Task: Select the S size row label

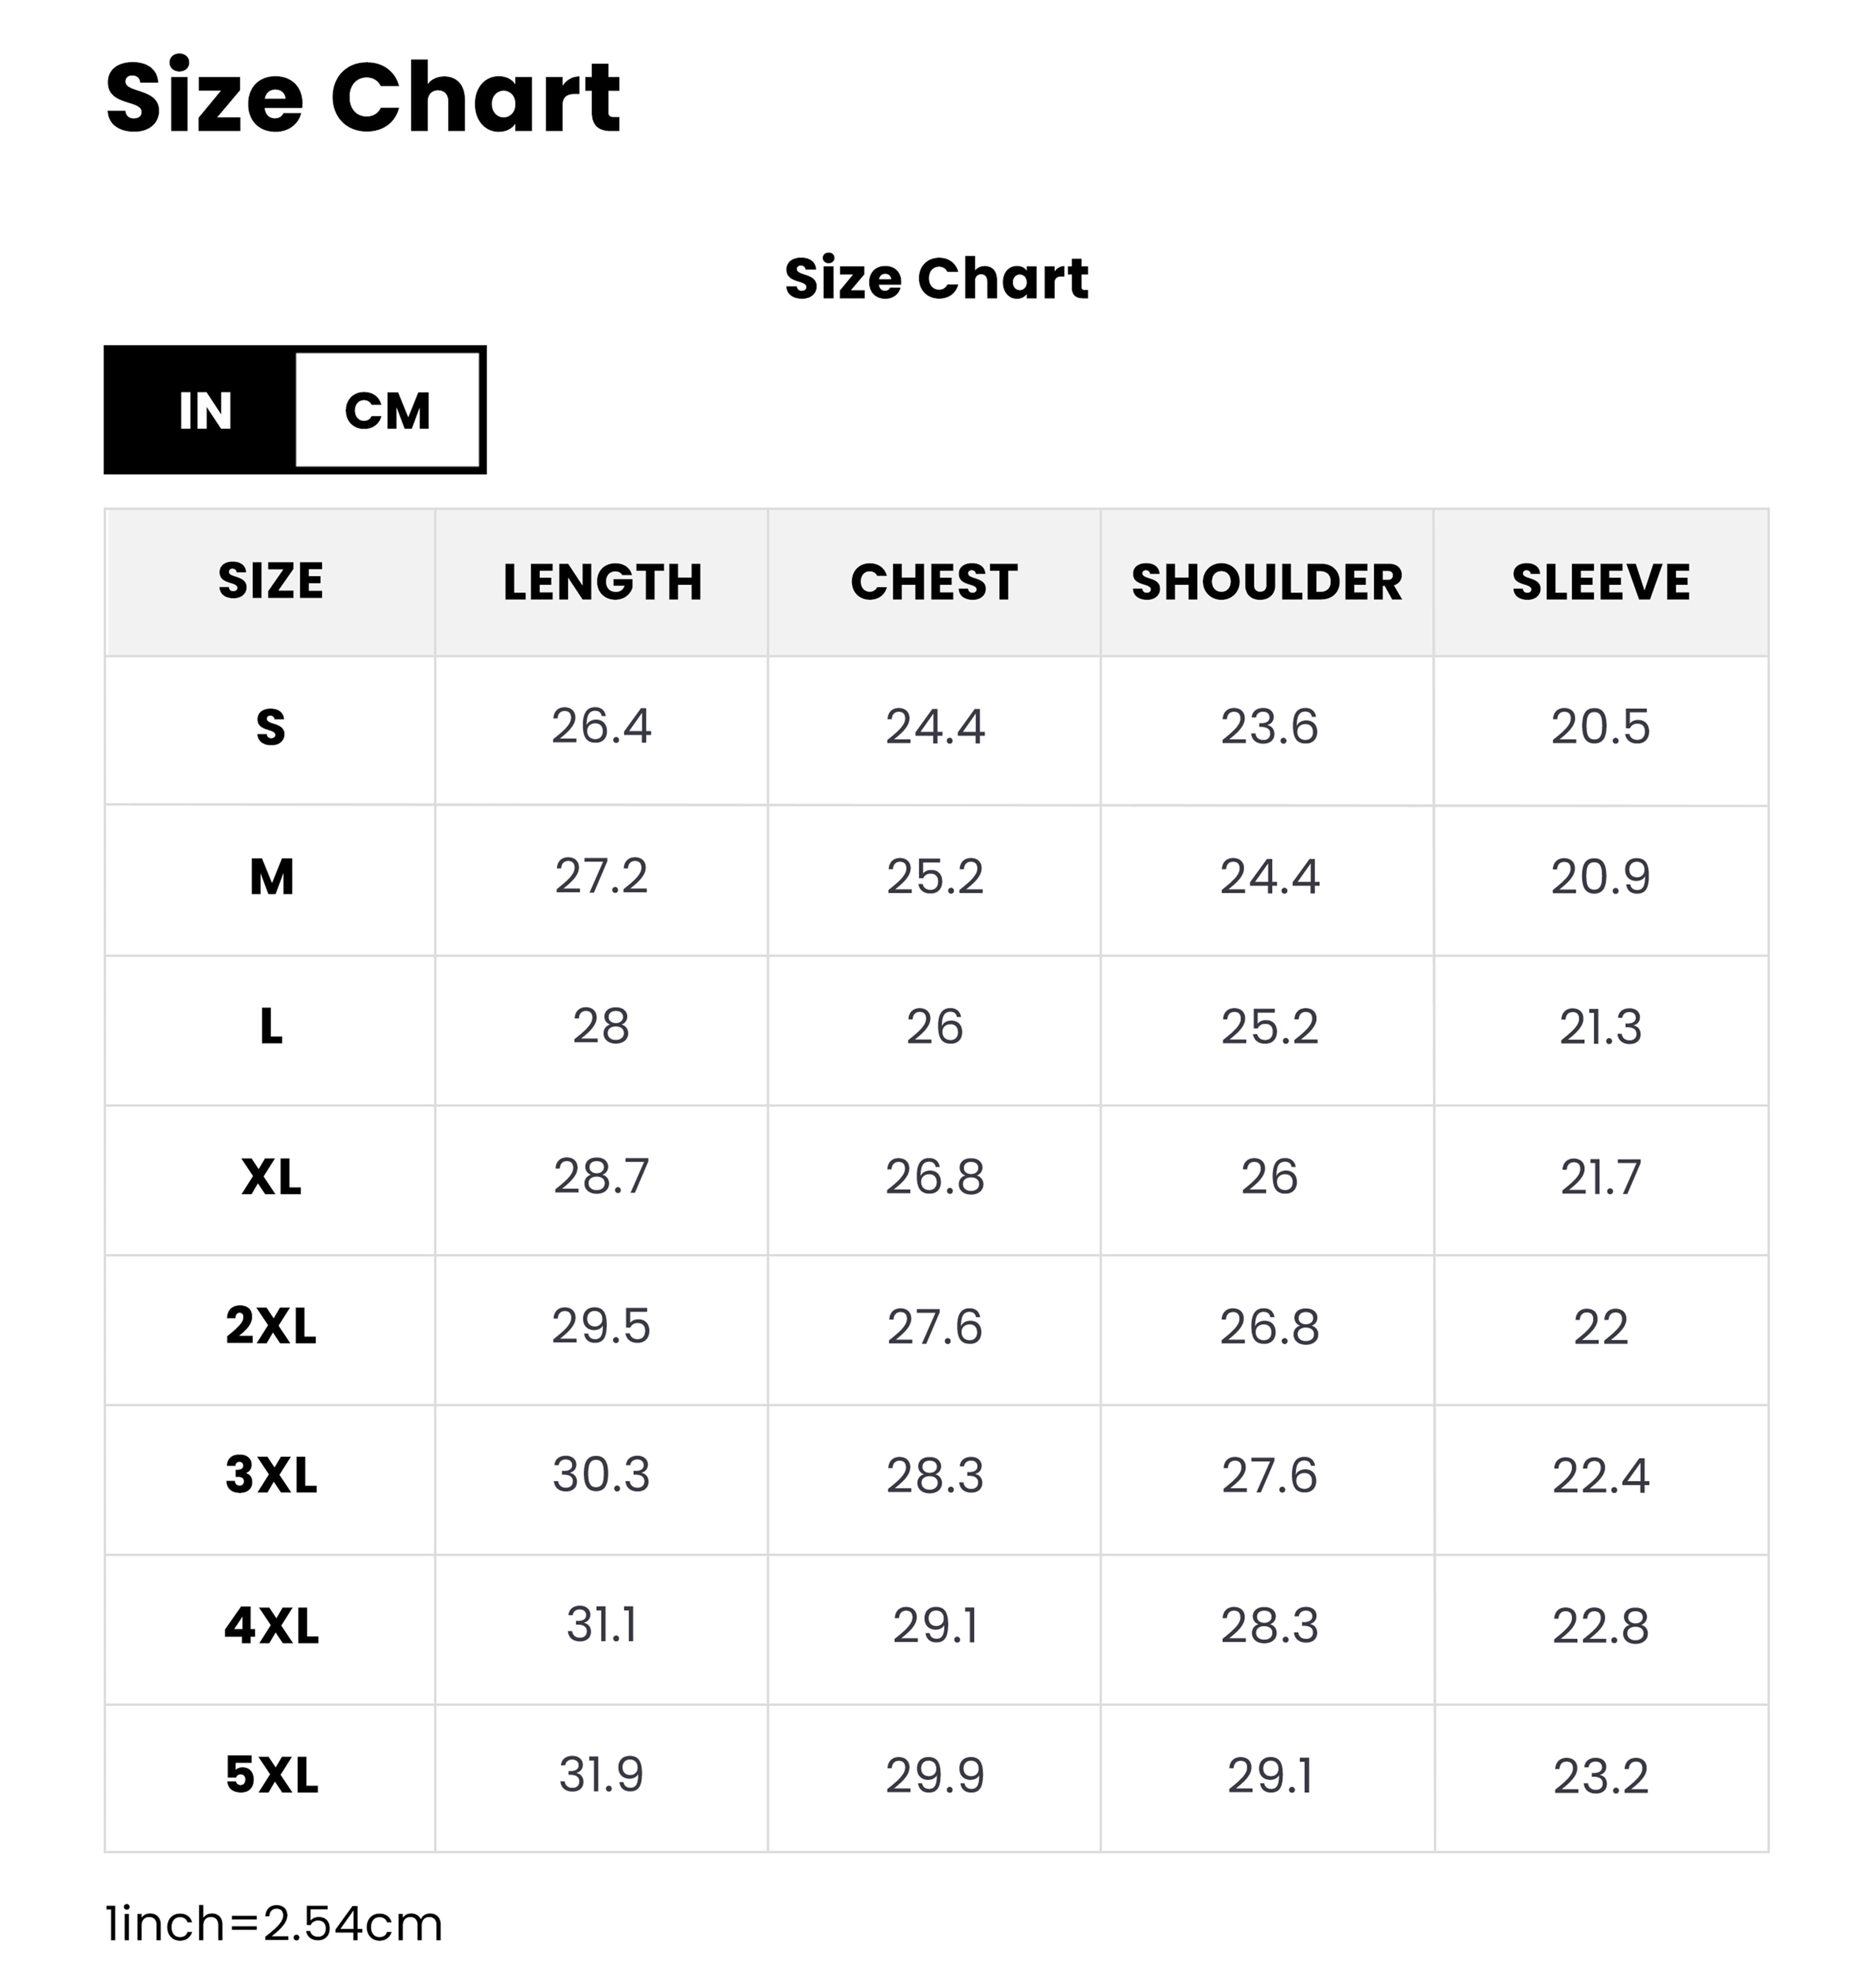Action: pyautogui.click(x=271, y=727)
